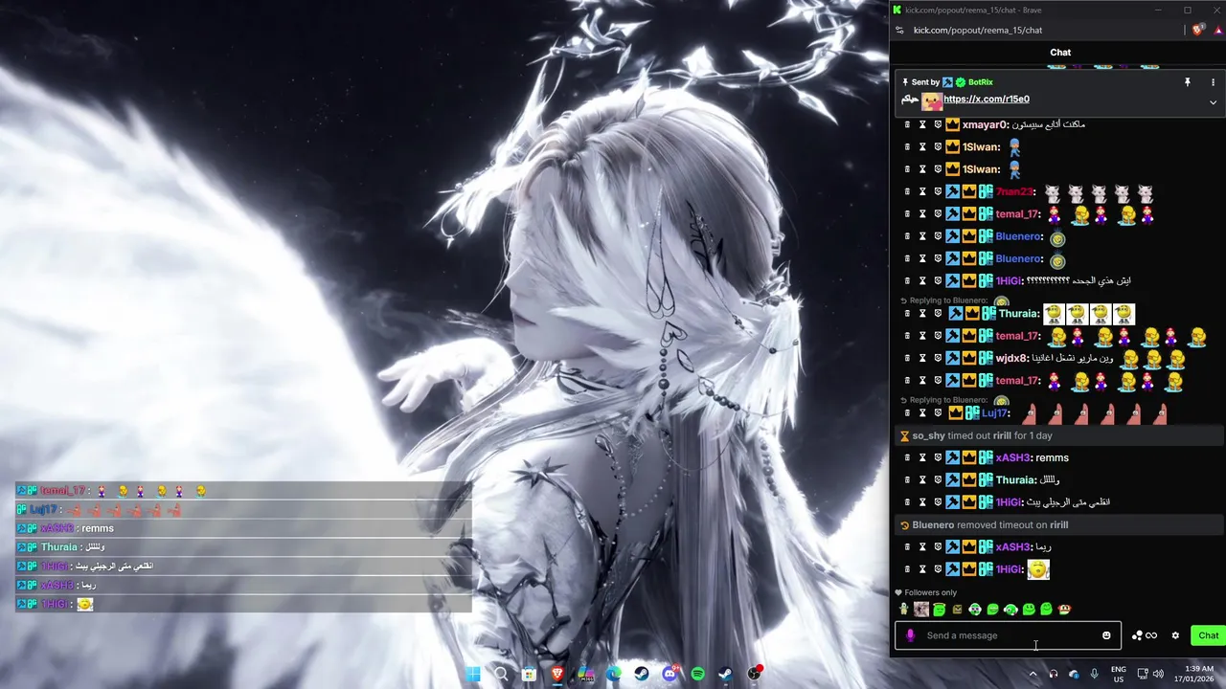Show hidden system tray icons

pyautogui.click(x=1033, y=674)
